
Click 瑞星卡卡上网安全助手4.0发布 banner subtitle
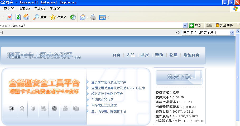(x=44, y=91)
